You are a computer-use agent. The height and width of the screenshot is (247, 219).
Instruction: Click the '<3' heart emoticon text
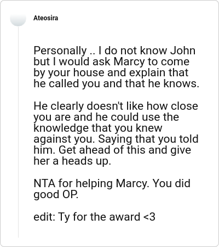[149, 217]
